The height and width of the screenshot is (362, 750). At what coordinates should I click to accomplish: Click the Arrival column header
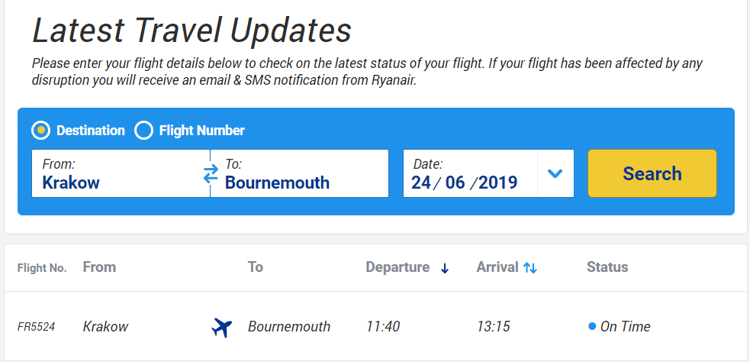coord(497,267)
